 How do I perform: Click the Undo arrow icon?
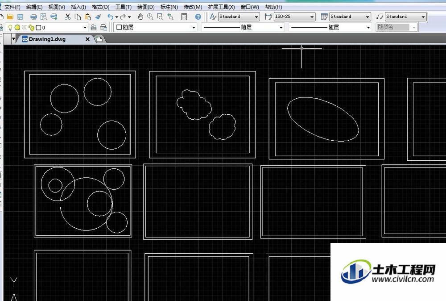pyautogui.click(x=110, y=17)
